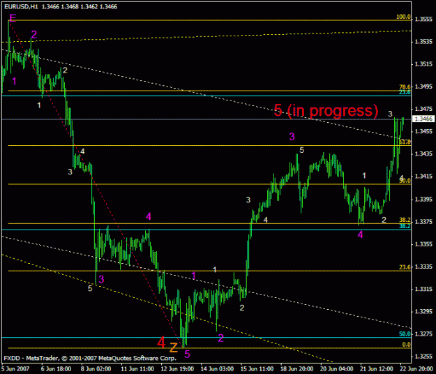Click price axis value 1.3535
This screenshot has width=436, height=374.
tap(423, 42)
